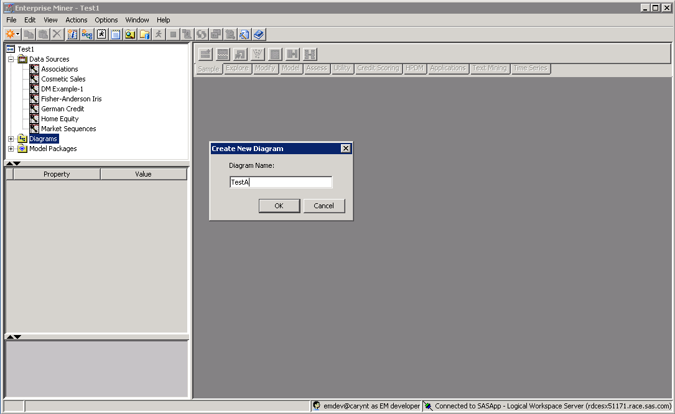This screenshot has width=675, height=414.
Task: Click the Create Diagram toolbar icon
Action: 87,34
